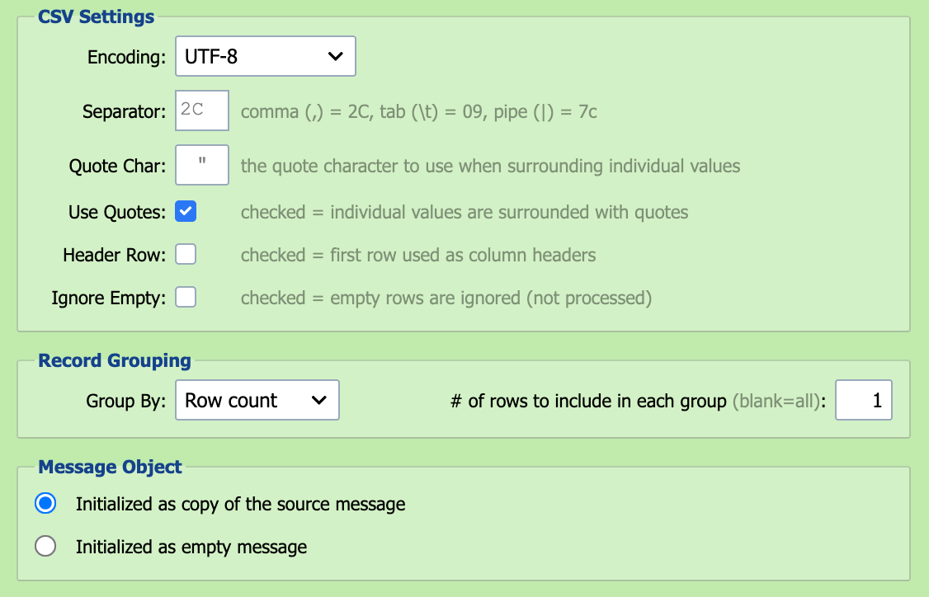
Task: Click the Row count dropdown chevron
Action: tap(318, 401)
